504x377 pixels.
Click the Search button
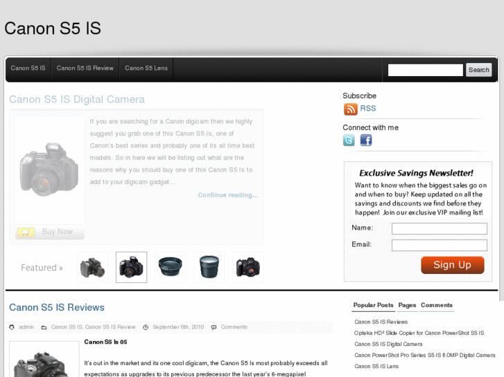point(478,70)
